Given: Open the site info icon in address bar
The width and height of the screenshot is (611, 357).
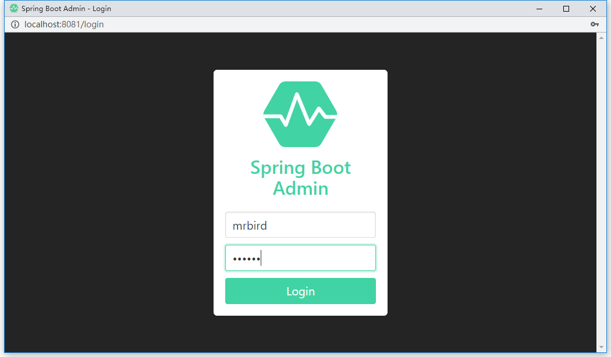Looking at the screenshot, I should 15,24.
